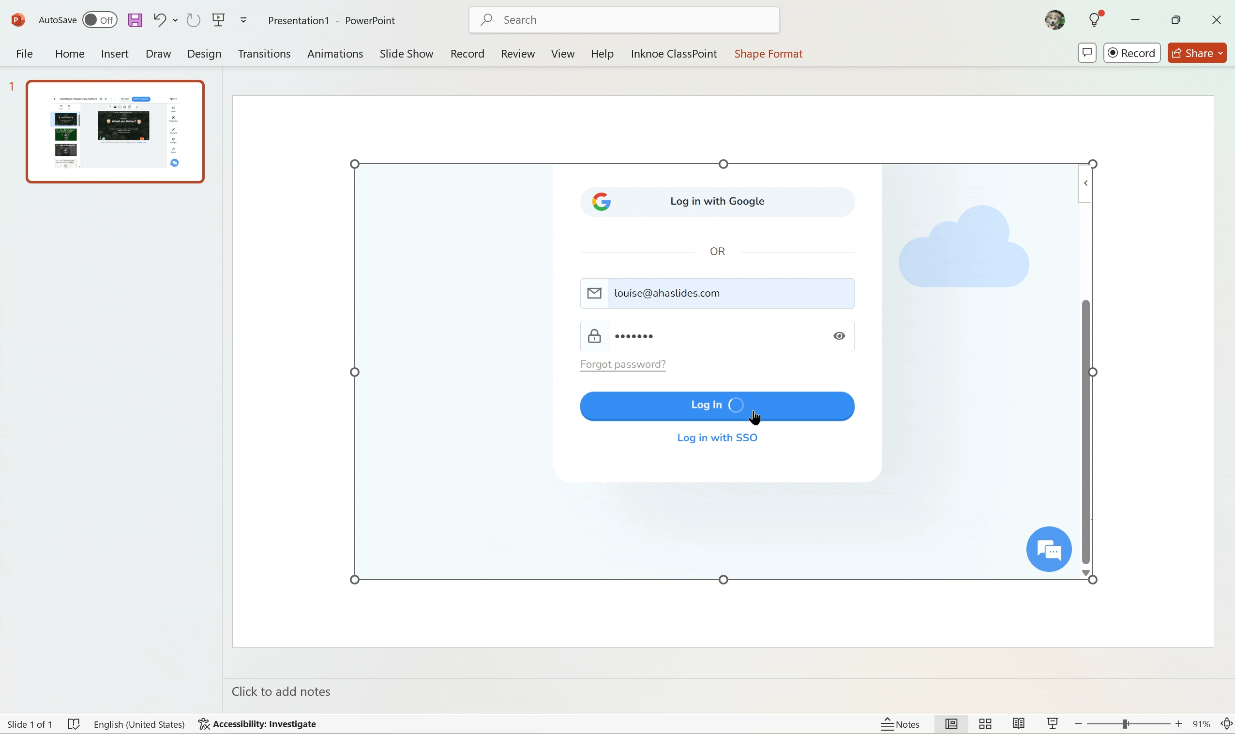Click Fit slide to current window icon
The height and width of the screenshot is (734, 1235).
(x=1227, y=724)
